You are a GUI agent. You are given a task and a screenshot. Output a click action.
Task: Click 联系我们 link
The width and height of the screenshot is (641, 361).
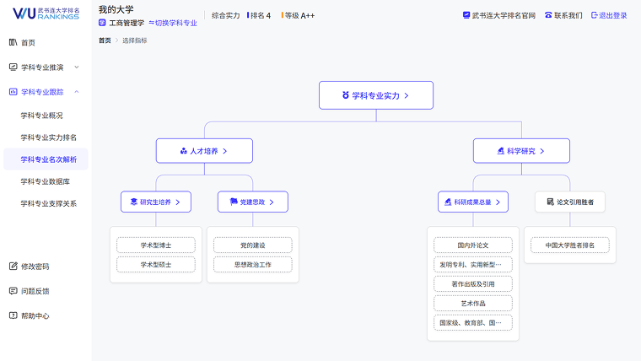point(568,15)
